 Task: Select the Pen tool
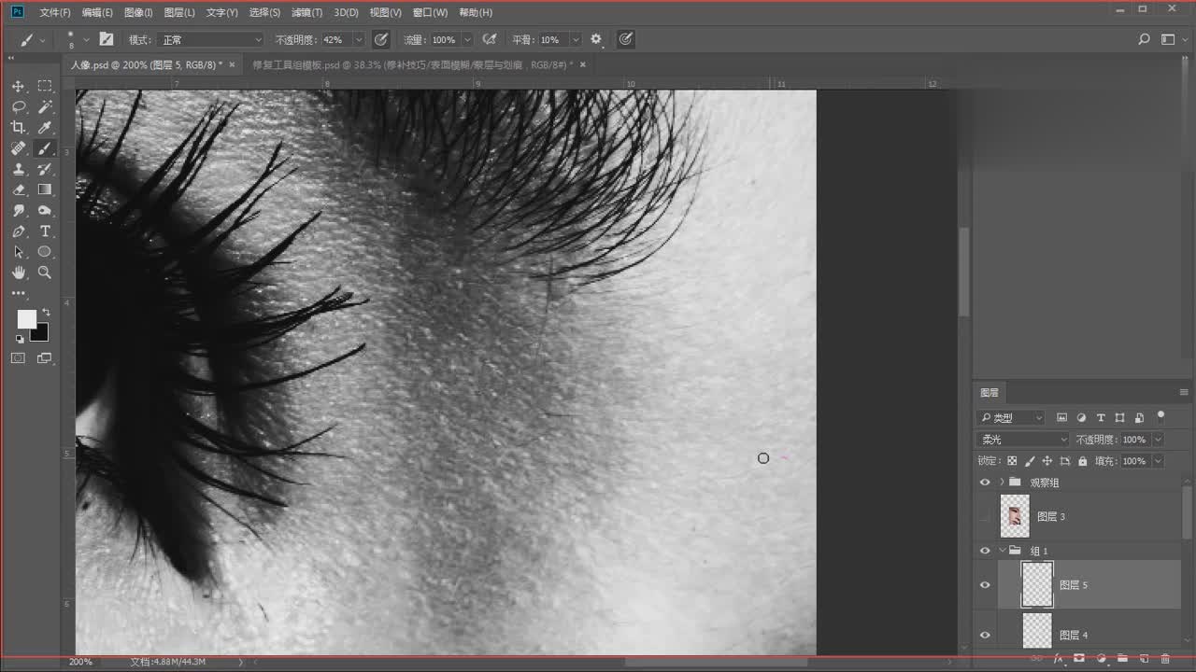tap(19, 231)
